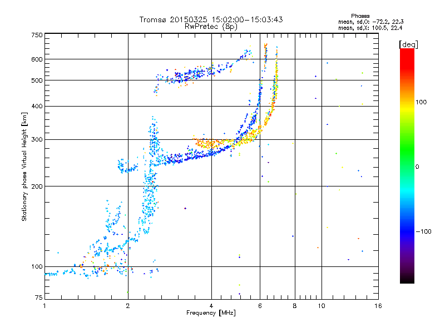Click the y-axis tick label '600'
This screenshot has width=445, height=333.
coord(37,59)
